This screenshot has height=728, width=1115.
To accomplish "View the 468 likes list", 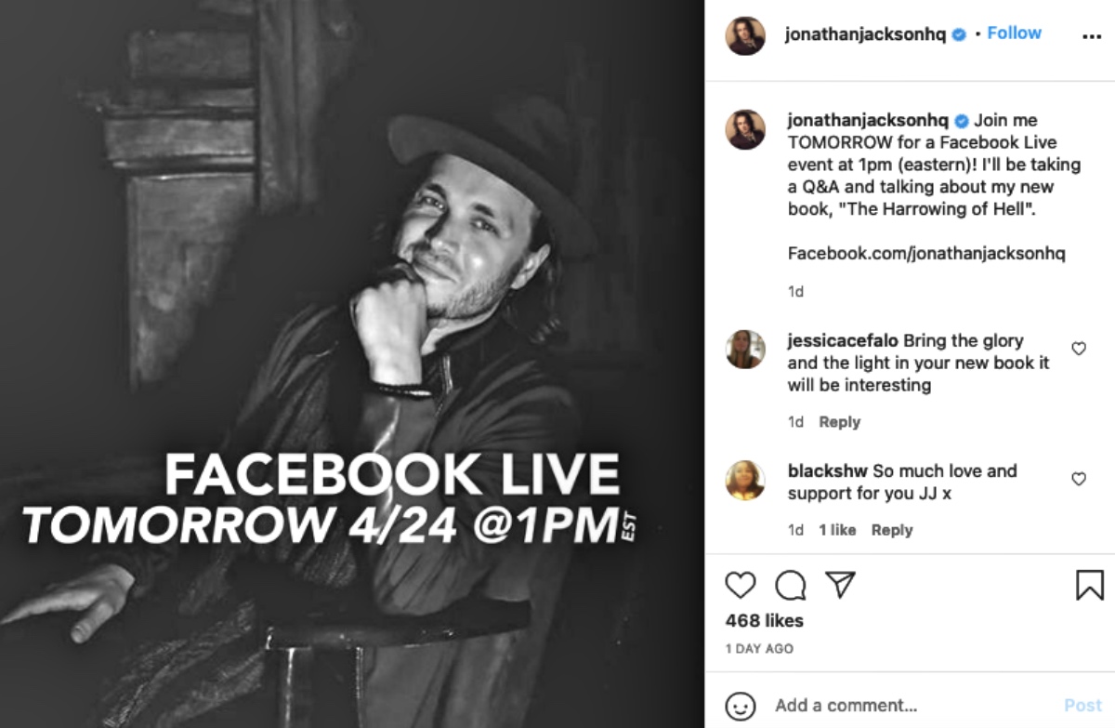I will tap(764, 620).
